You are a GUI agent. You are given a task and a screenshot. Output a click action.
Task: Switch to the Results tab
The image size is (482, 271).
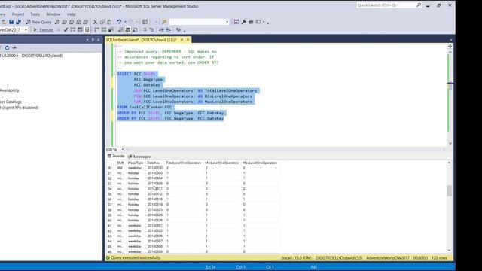pos(116,156)
